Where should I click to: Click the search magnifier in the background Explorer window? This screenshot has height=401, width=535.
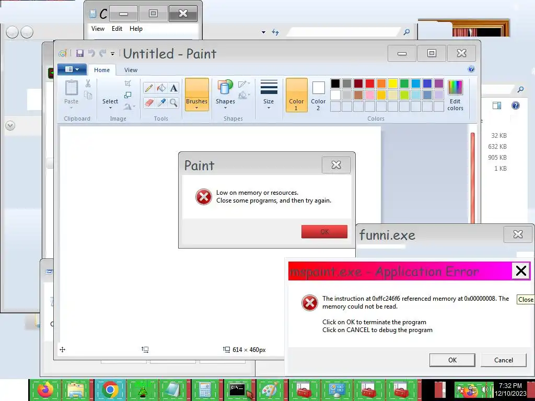click(406, 32)
